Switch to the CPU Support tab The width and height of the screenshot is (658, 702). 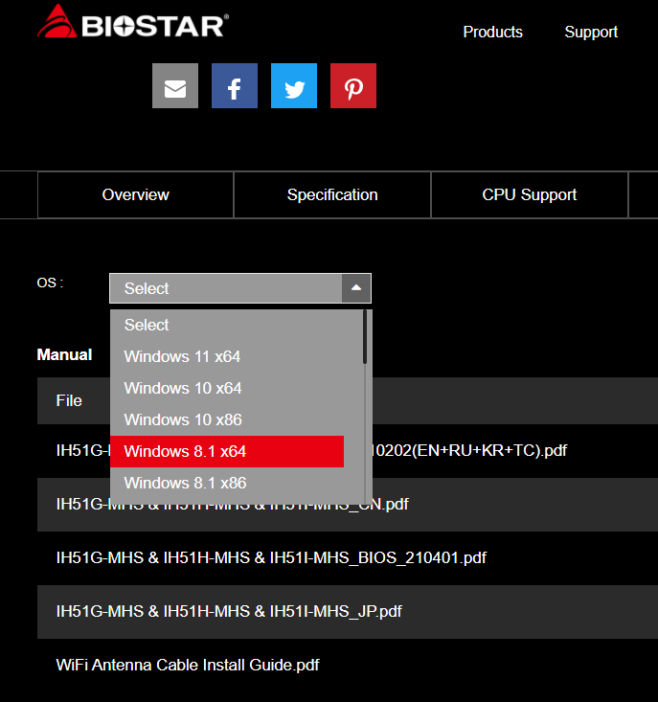(529, 194)
